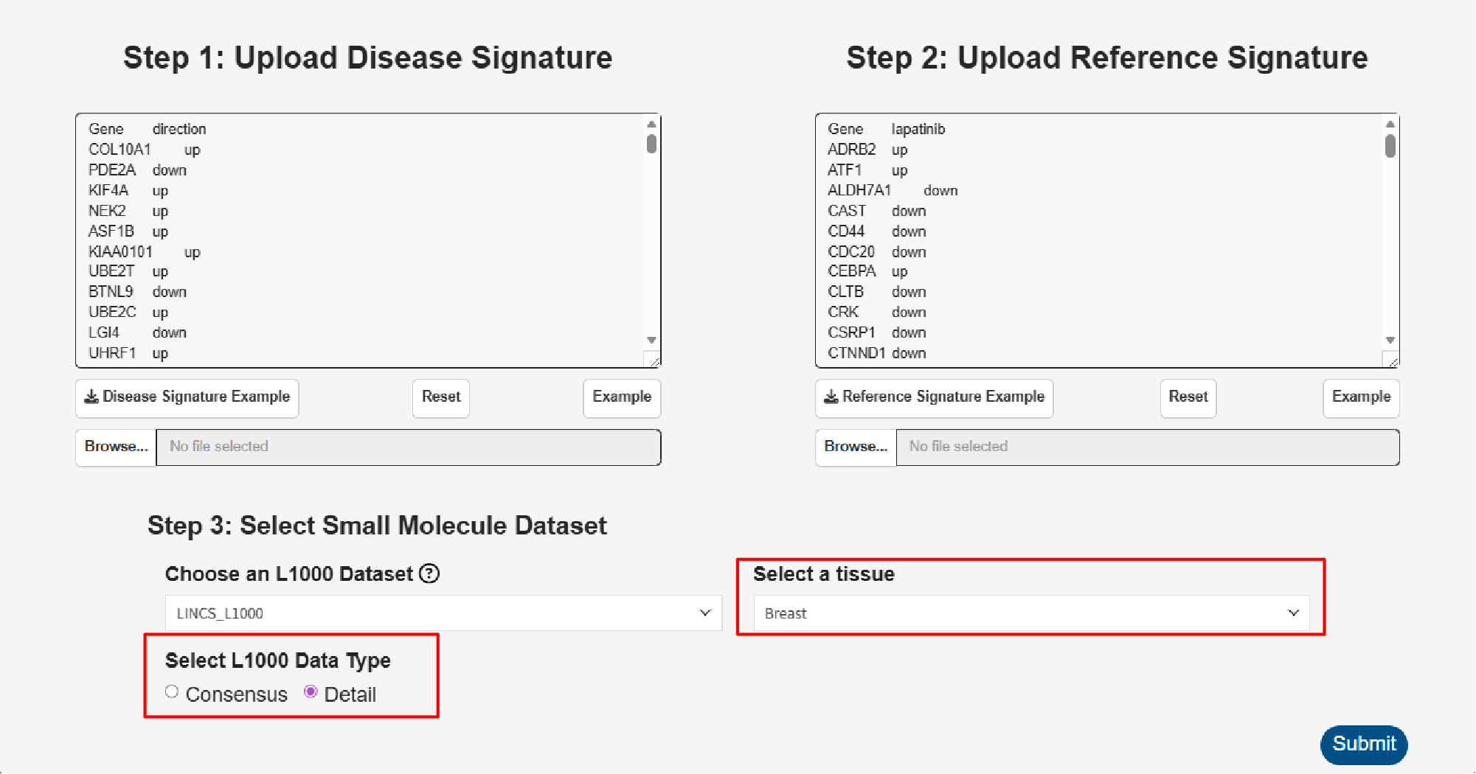Viewport: 1476px width, 774px height.
Task: Load the Example for the disease signature
Action: click(x=622, y=397)
